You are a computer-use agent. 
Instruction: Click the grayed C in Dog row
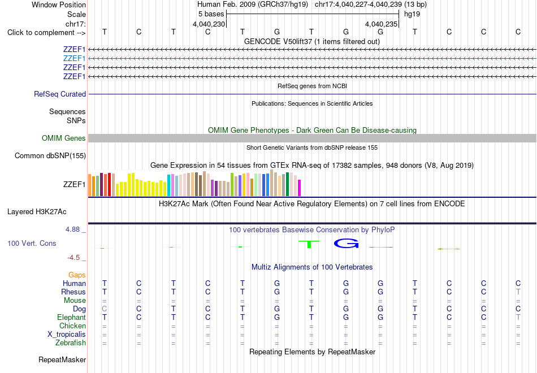coord(105,309)
